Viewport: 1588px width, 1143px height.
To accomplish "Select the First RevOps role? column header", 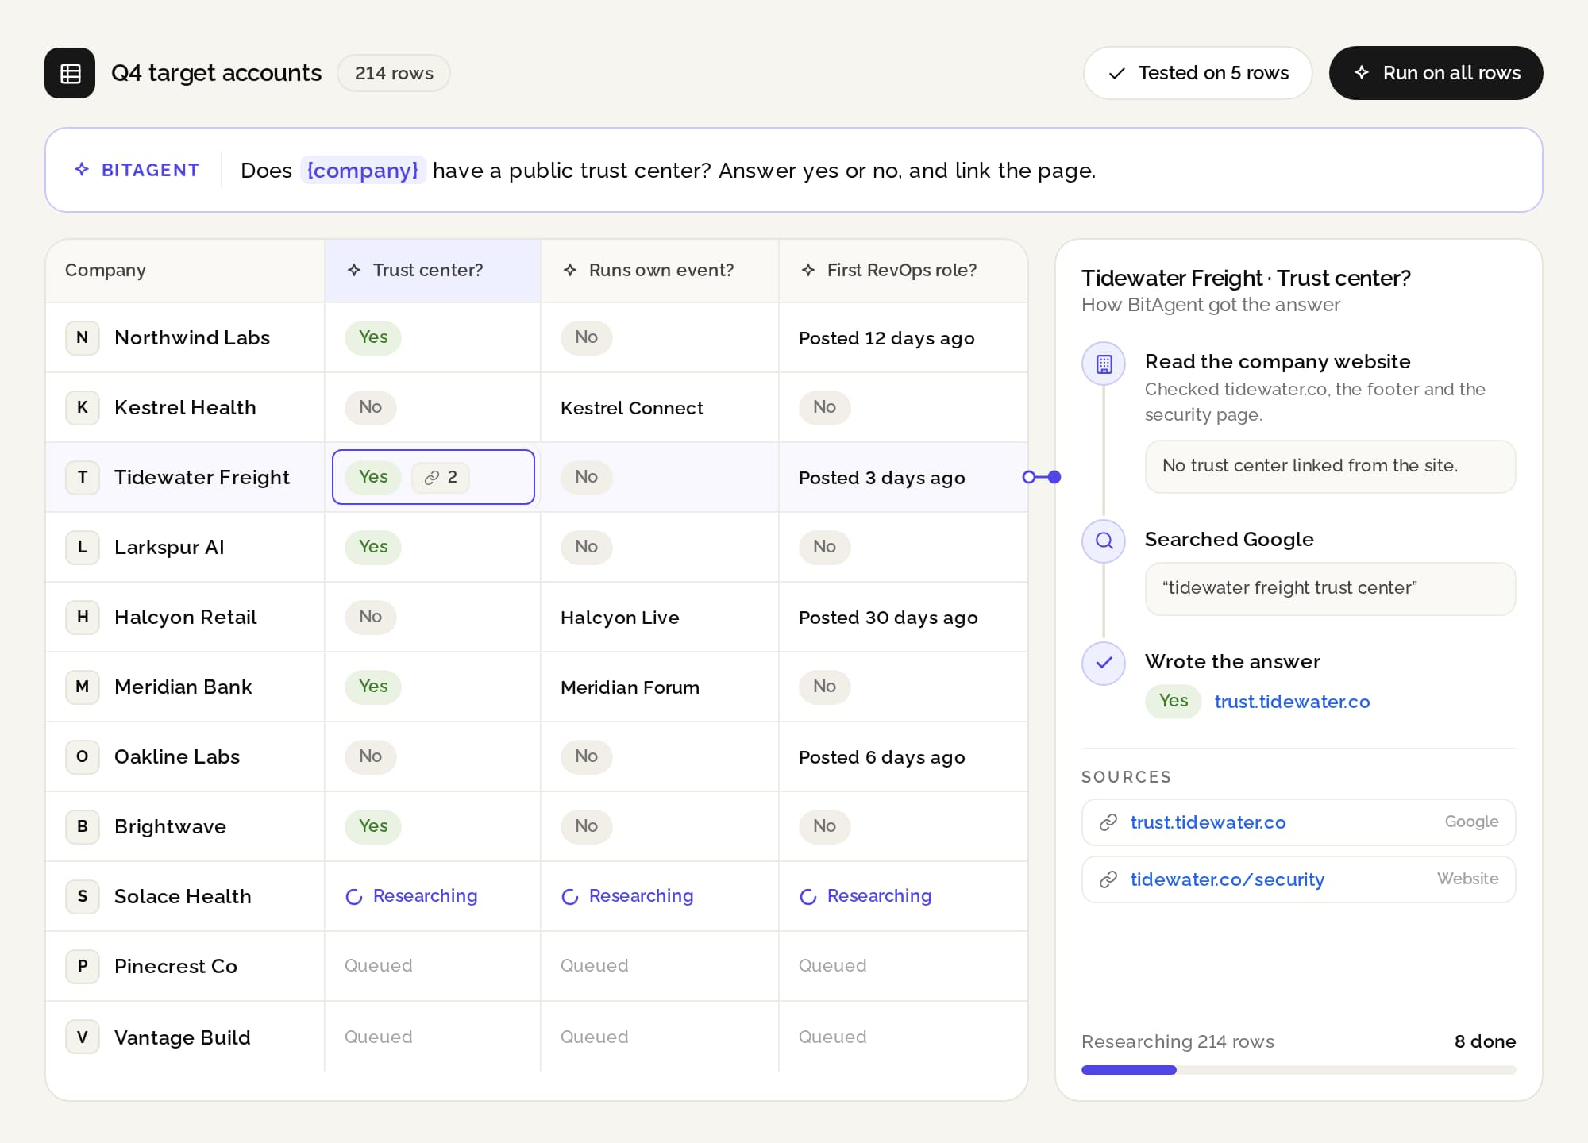I will [904, 270].
